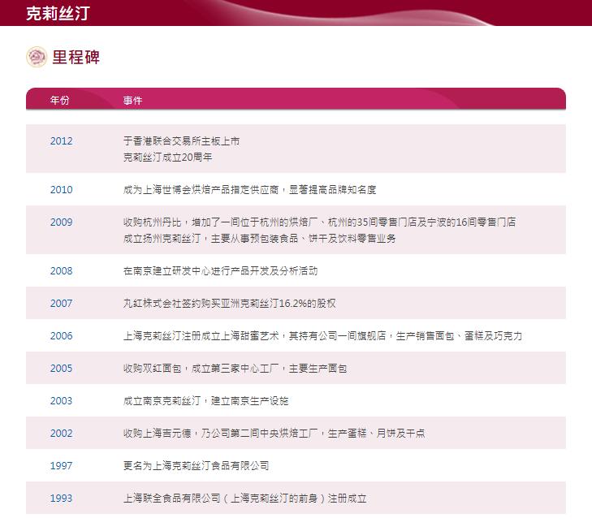Click the 收购双红面包 event text
The height and width of the screenshot is (531, 592).
(235, 368)
